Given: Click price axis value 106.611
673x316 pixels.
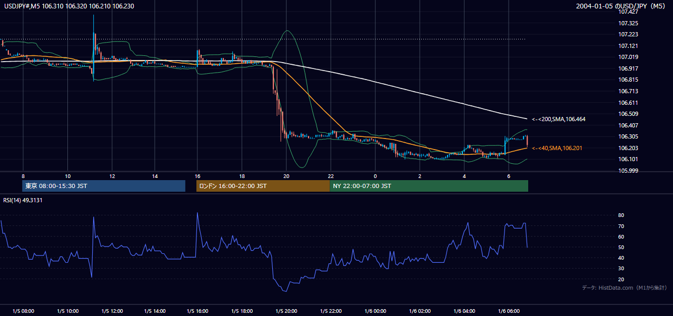Looking at the screenshot, I should point(629,103).
